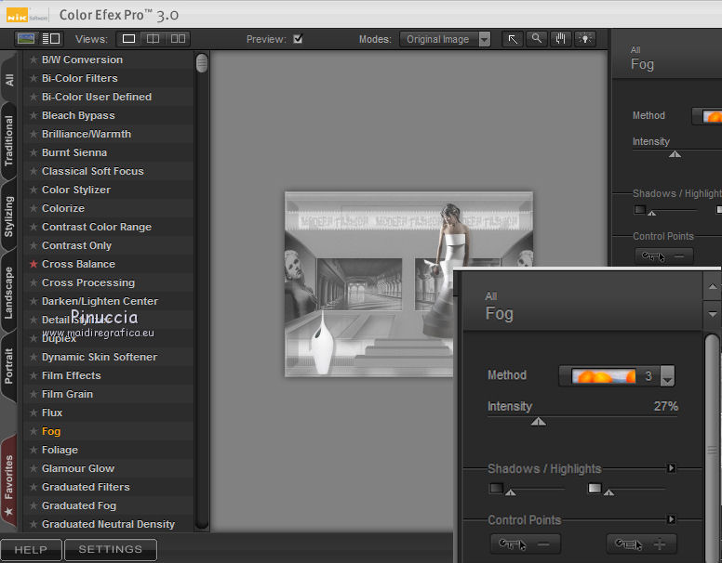
Task: Open the Traditional filter tab
Action: coord(9,140)
